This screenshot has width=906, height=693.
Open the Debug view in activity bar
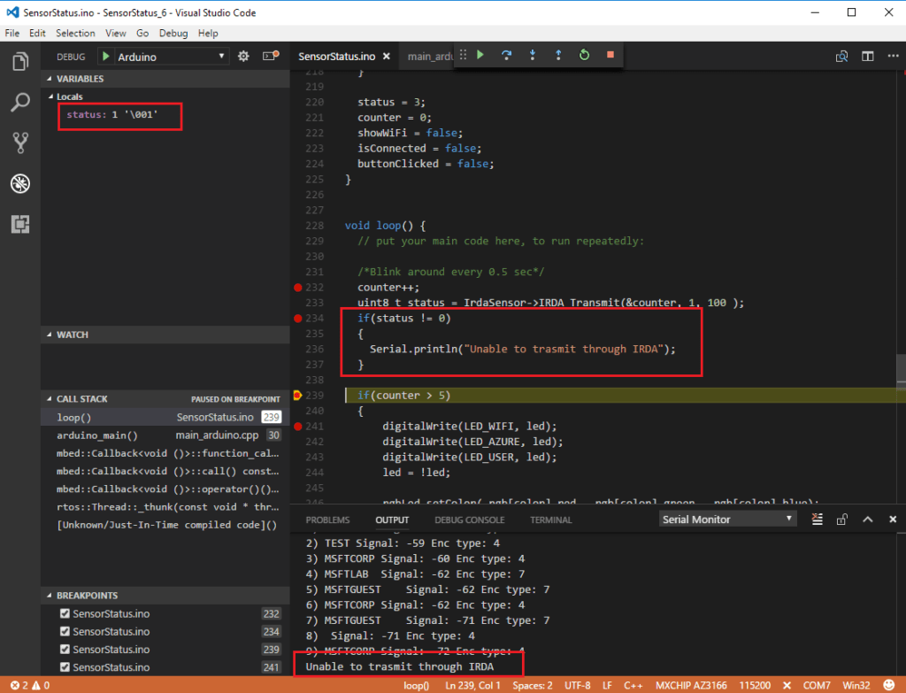(x=20, y=184)
